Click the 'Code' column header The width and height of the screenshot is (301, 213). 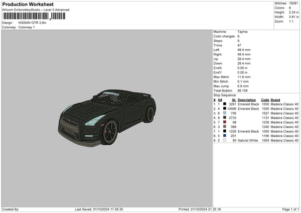click(265, 100)
